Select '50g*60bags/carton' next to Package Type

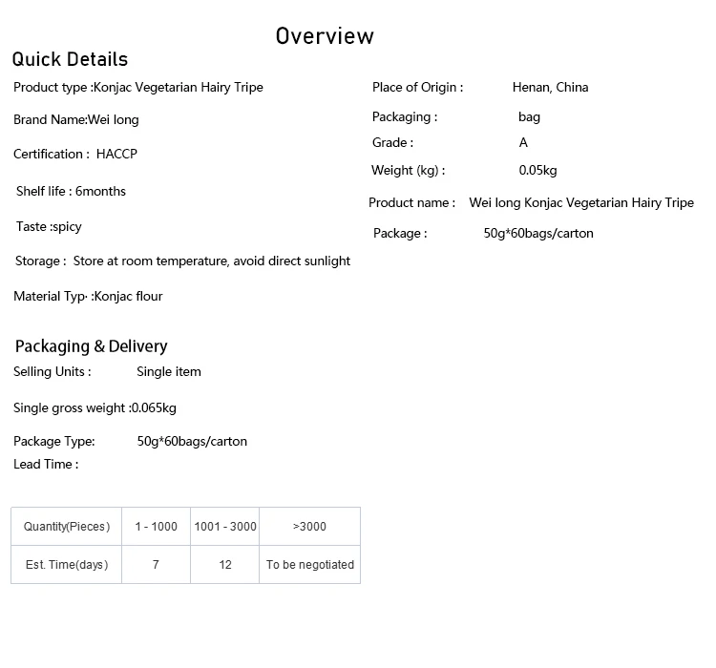tap(192, 442)
